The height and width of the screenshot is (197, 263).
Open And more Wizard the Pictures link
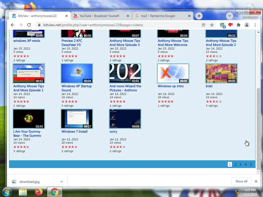(x=125, y=88)
